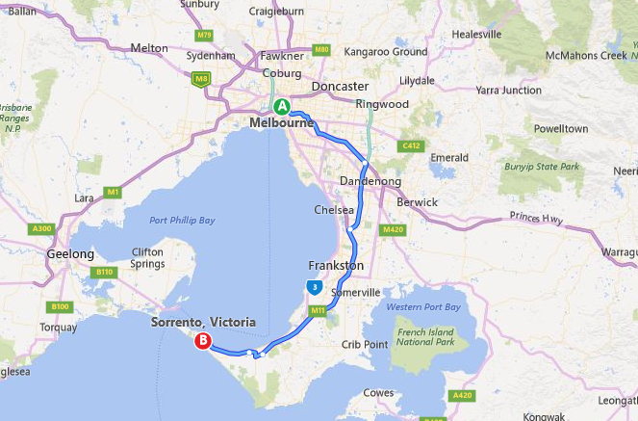
Task: Click the red B destination marker at Sorrento
Action: (203, 341)
